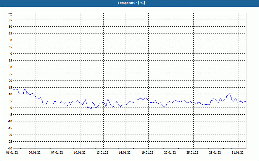The width and height of the screenshot is (259, 161).
Task: Click the 16.01.22 date label
Action: 125,153
